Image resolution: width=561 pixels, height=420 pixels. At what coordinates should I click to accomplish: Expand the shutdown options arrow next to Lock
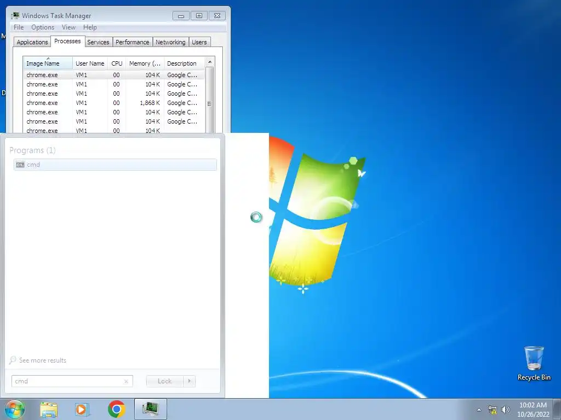point(189,381)
